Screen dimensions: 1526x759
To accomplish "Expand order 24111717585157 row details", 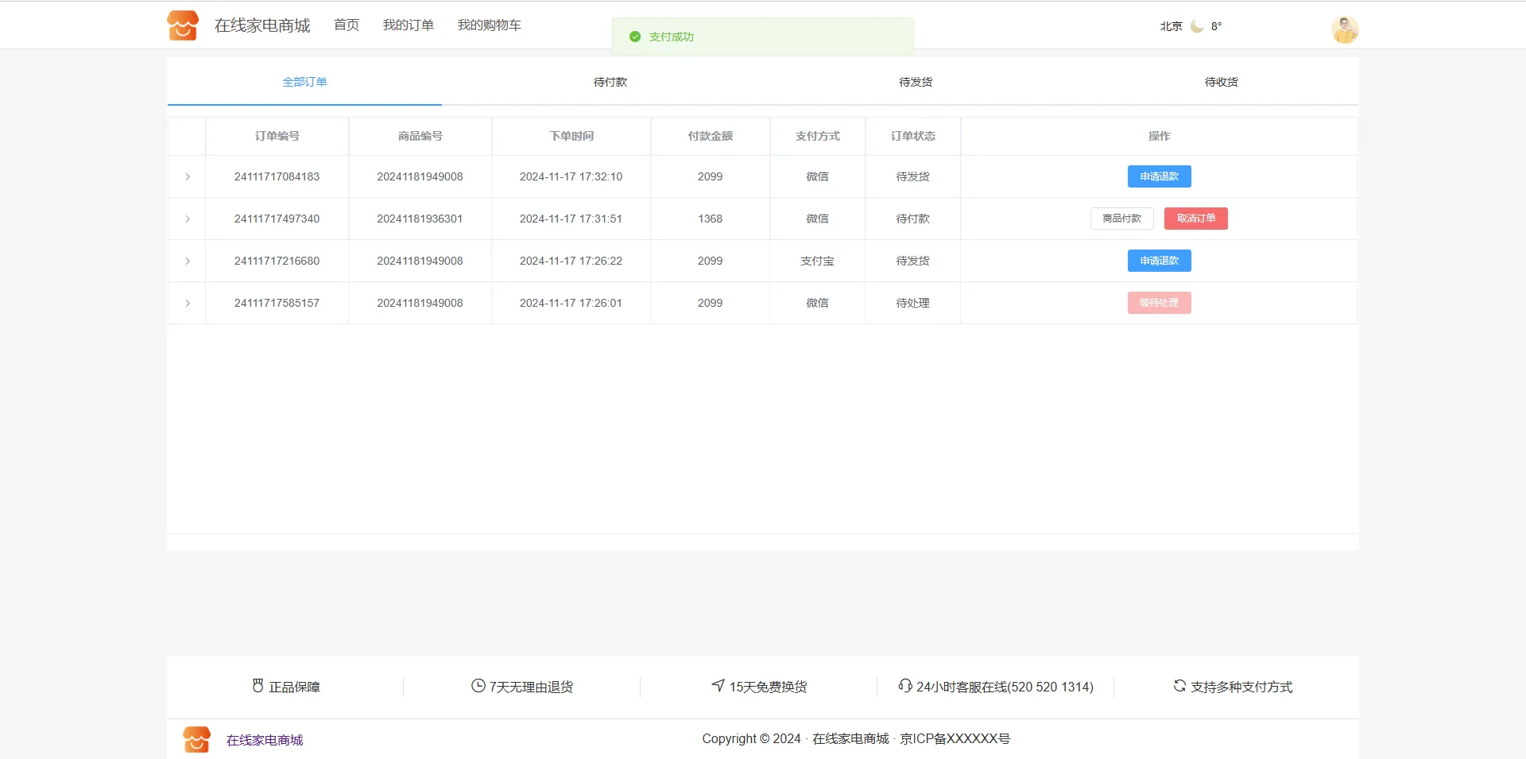I will 188,303.
